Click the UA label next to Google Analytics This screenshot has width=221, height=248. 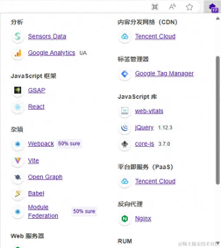click(83, 53)
